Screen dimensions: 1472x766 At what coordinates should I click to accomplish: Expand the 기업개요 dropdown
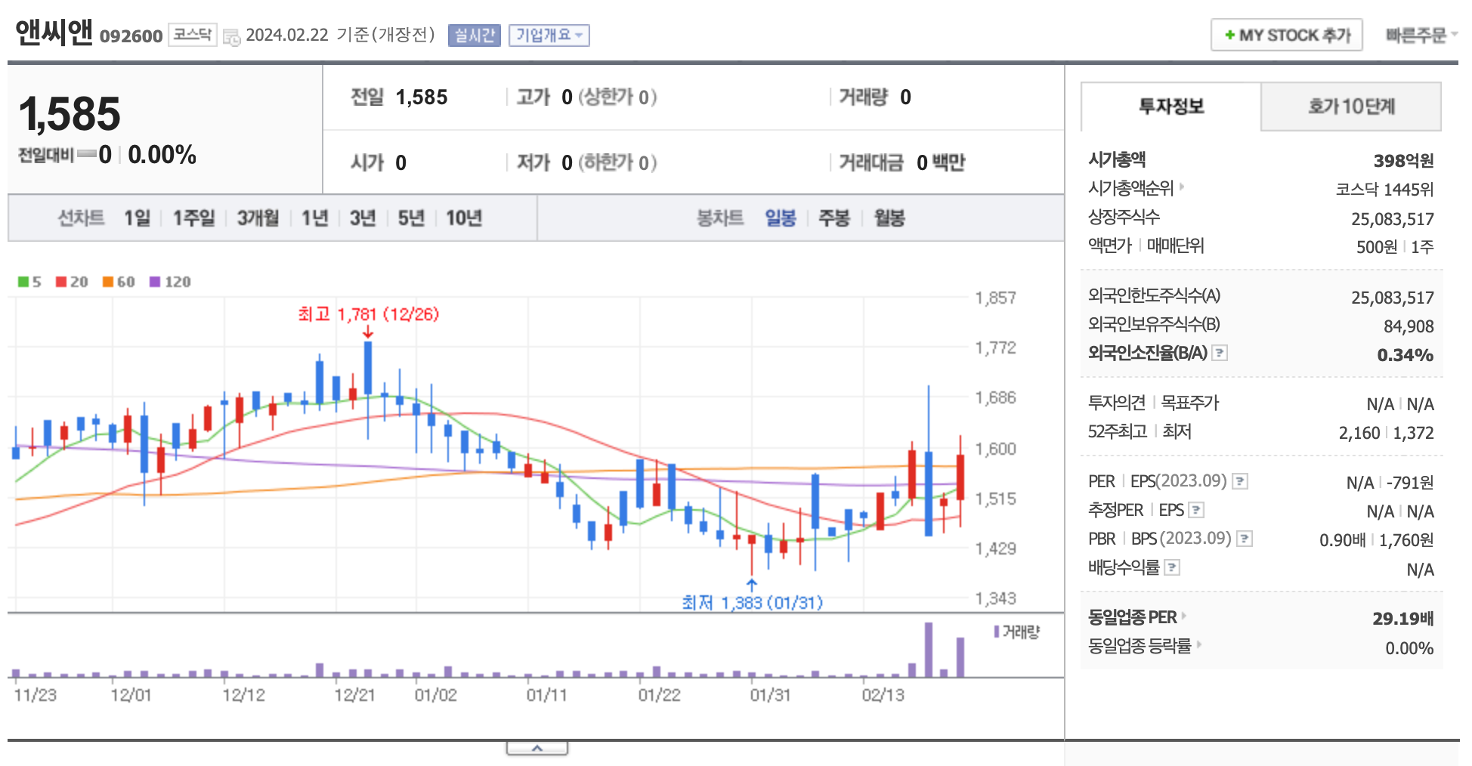pyautogui.click(x=550, y=35)
